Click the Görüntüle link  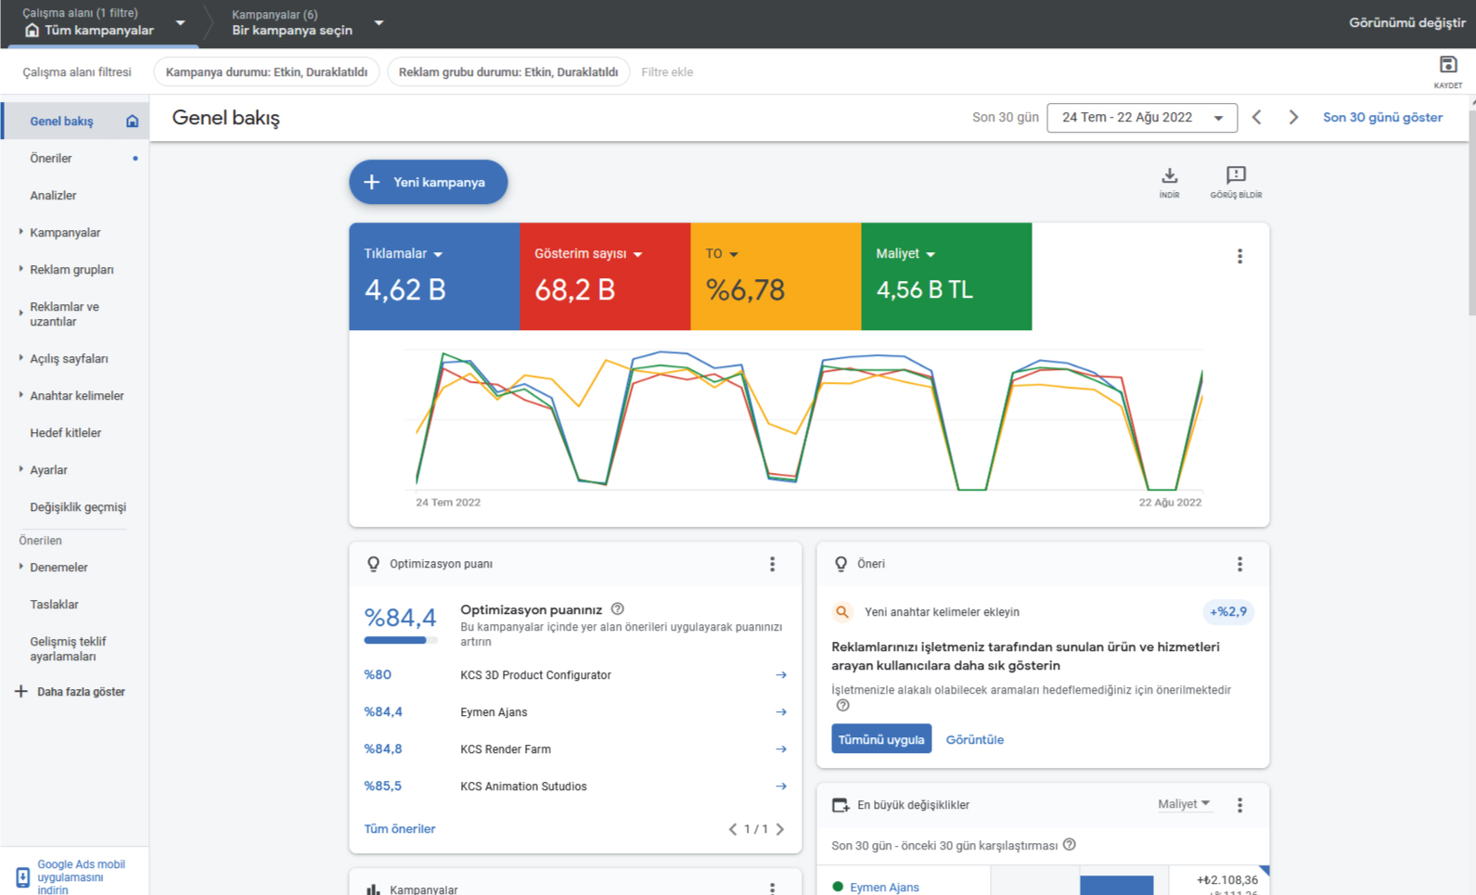[x=974, y=740]
